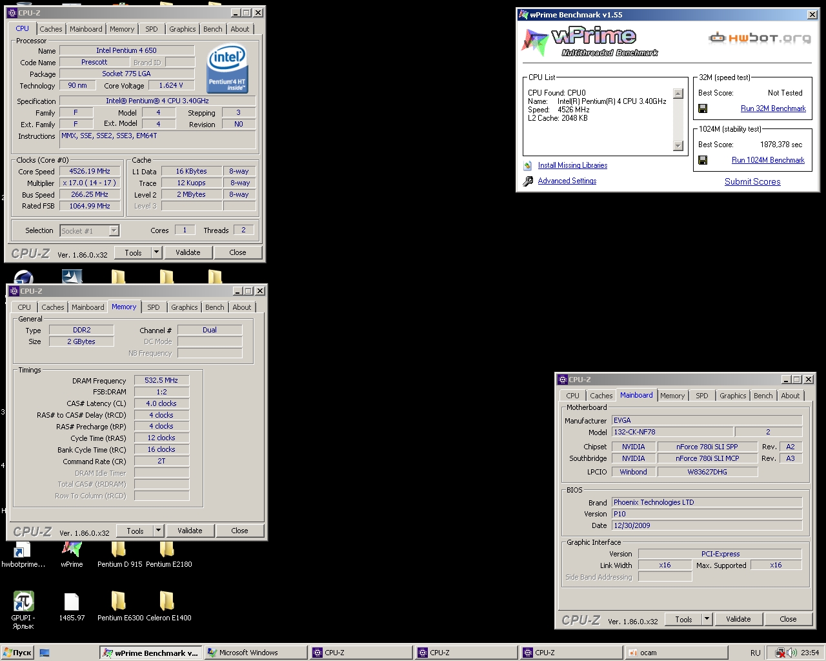The image size is (826, 661).
Task: Click Validate in Memory CPU-Z window
Action: (x=190, y=531)
